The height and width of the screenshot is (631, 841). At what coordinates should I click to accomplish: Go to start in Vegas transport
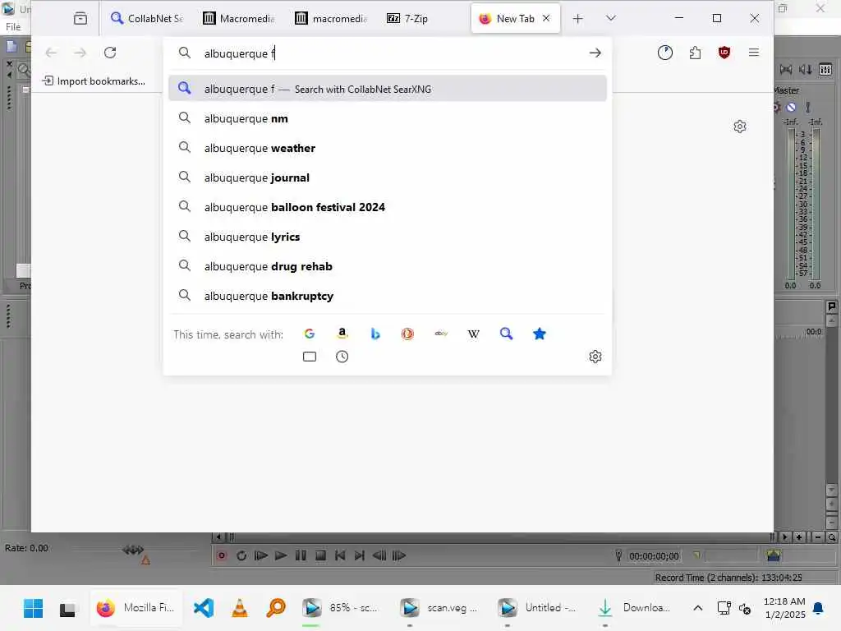340,556
